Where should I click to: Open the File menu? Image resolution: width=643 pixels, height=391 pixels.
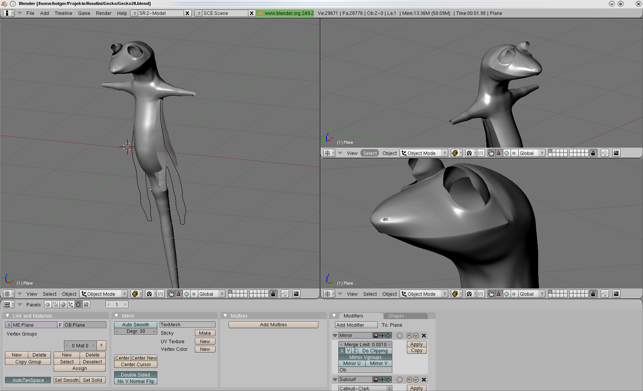[x=30, y=13]
